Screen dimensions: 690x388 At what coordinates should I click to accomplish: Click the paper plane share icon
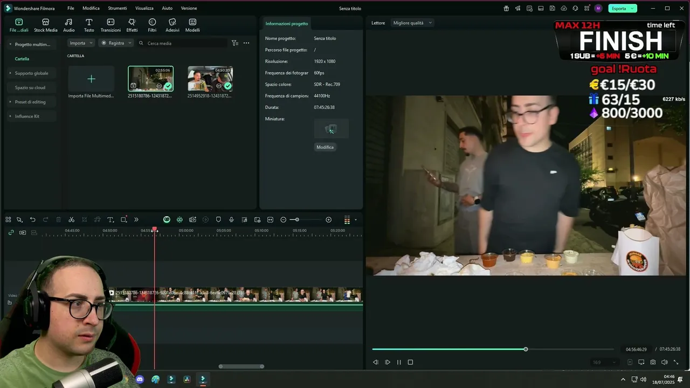coord(517,8)
